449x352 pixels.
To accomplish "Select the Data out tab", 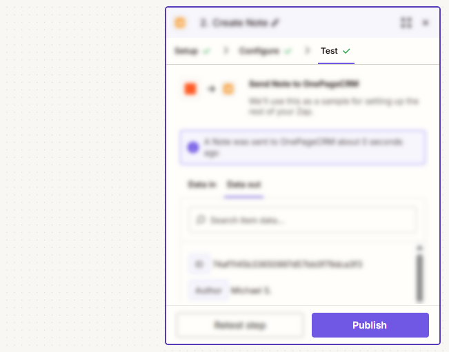I will (x=243, y=185).
